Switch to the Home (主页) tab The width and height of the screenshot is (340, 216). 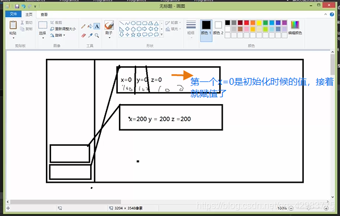click(29, 15)
